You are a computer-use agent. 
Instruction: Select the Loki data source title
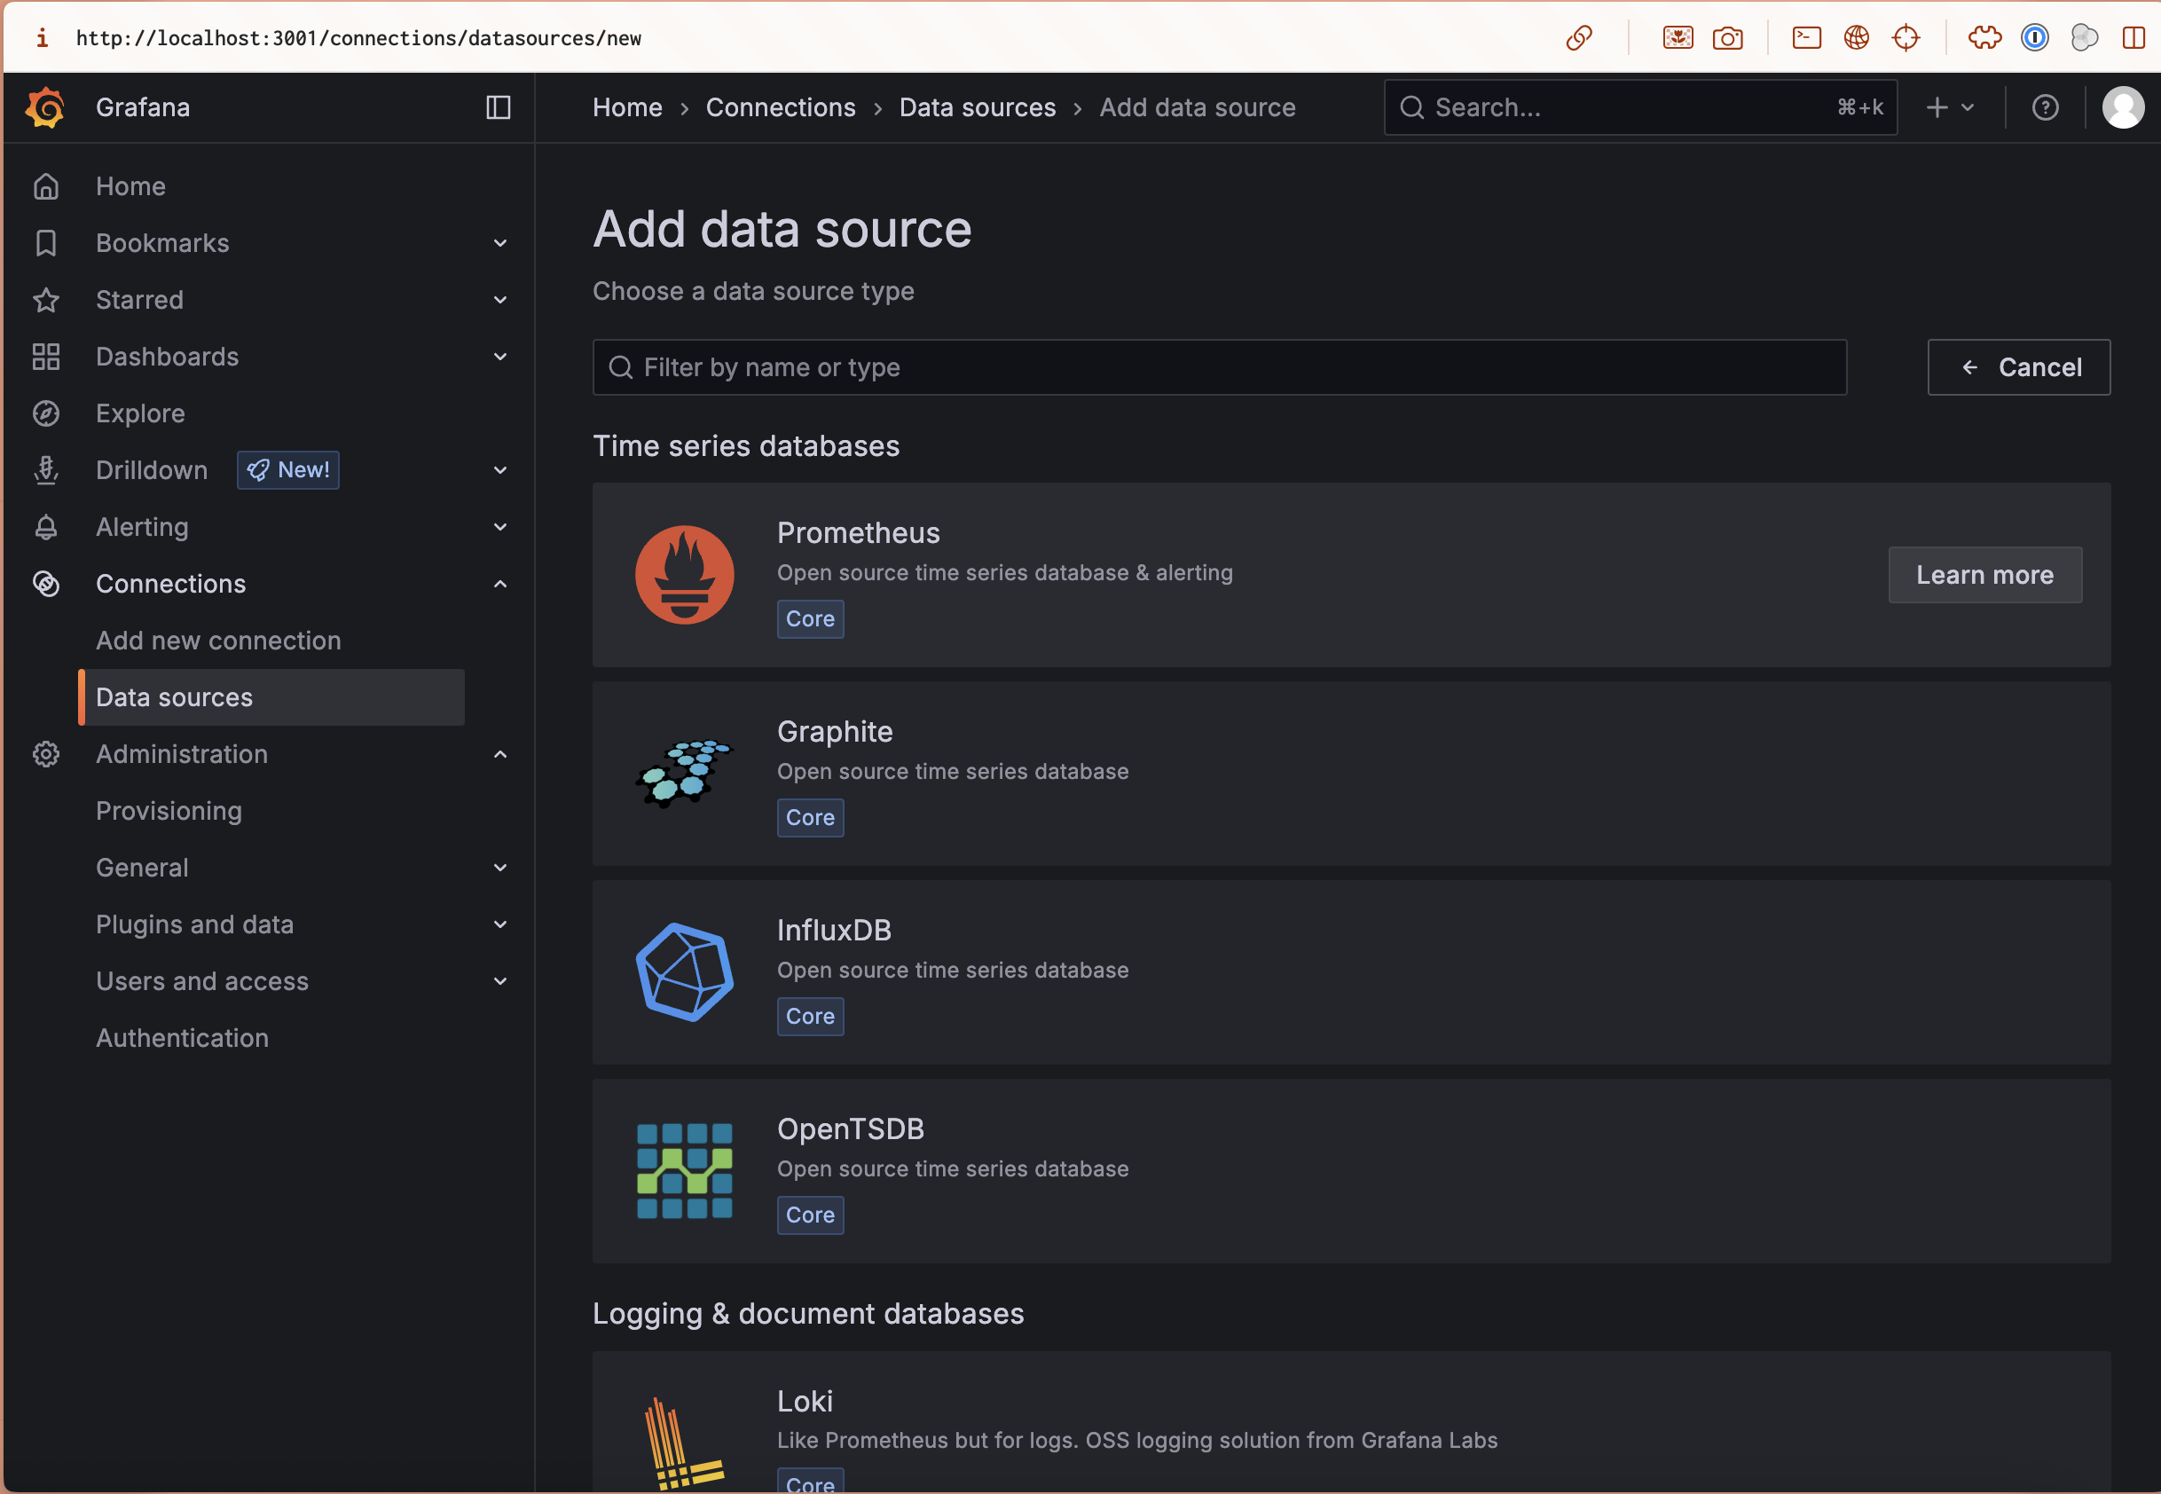(x=805, y=1402)
